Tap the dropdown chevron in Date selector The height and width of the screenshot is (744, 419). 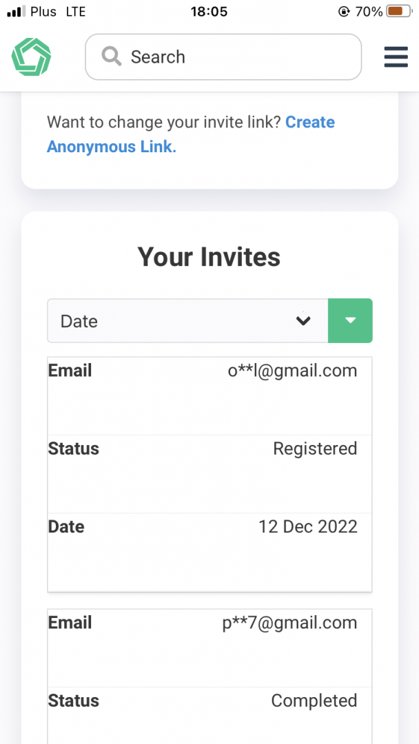click(303, 321)
